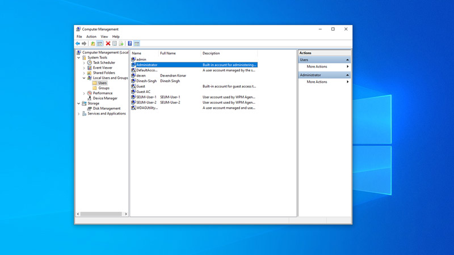Click 'A user account managed and use...' description
The height and width of the screenshot is (255, 454).
pyautogui.click(x=229, y=108)
